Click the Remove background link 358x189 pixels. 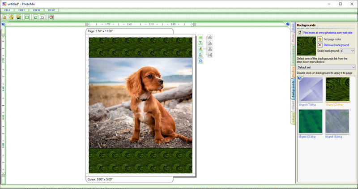336,45
